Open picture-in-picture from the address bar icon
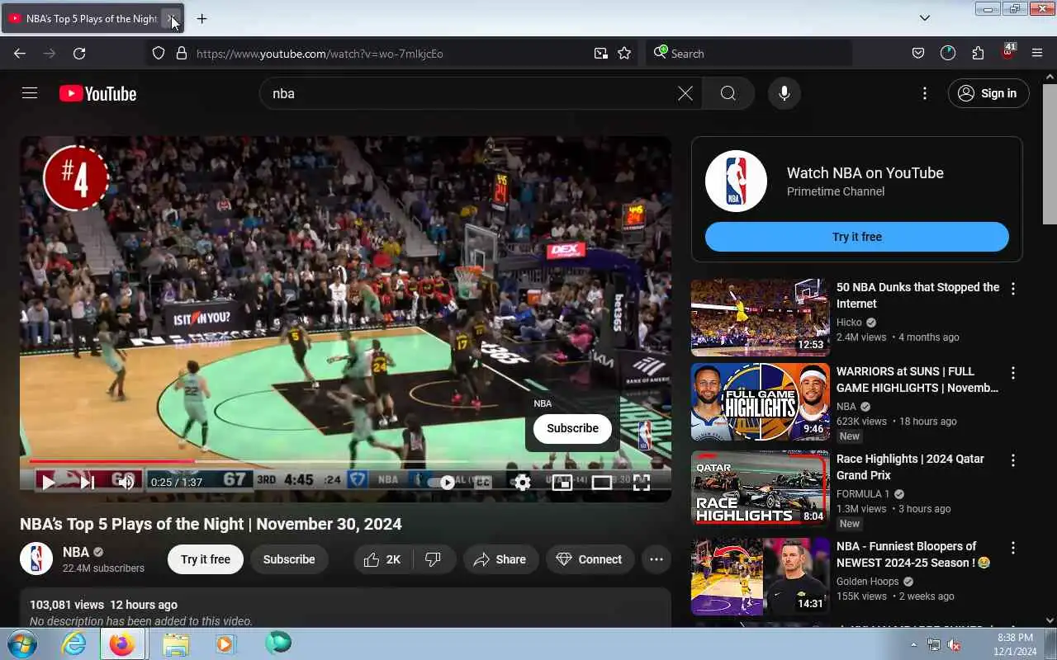Viewport: 1057px width, 660px height. 600,54
